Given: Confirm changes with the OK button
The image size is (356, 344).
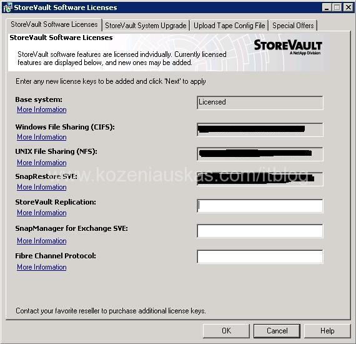Looking at the screenshot, I should tap(226, 331).
